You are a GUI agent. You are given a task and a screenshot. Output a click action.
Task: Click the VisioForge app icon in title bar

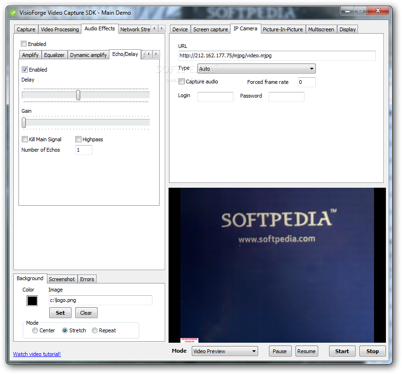click(x=13, y=13)
